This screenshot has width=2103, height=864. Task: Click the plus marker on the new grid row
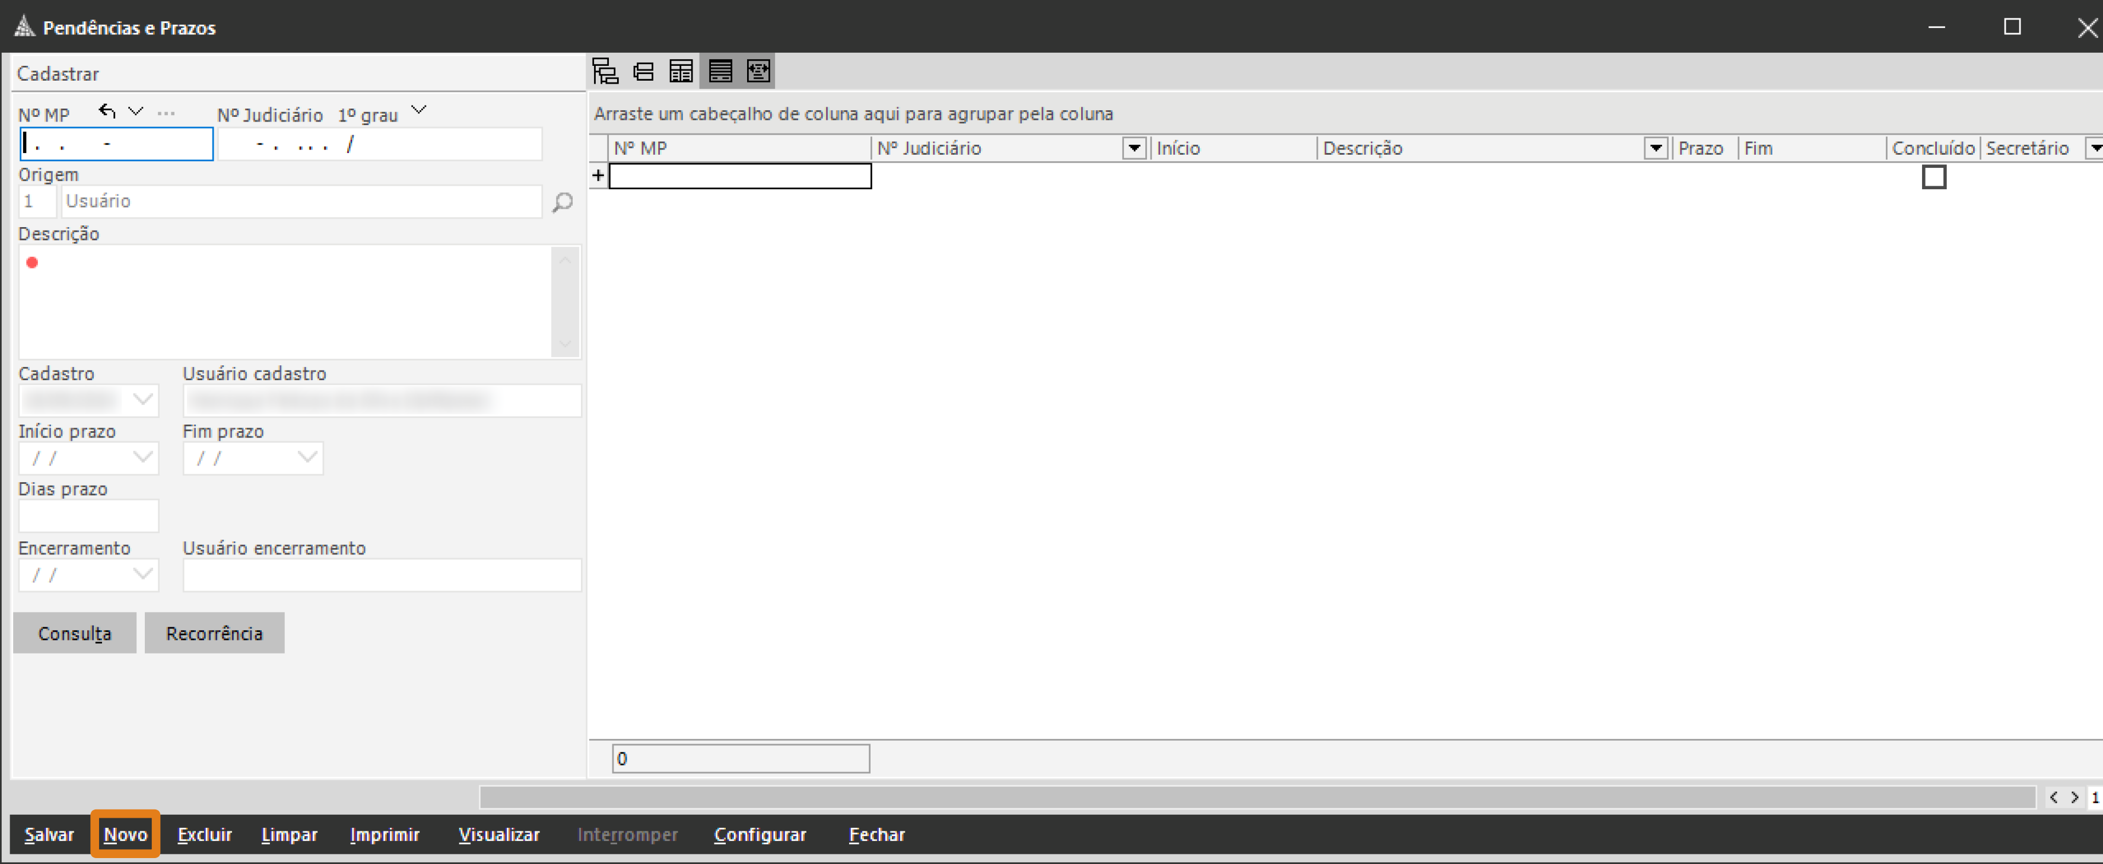(598, 176)
